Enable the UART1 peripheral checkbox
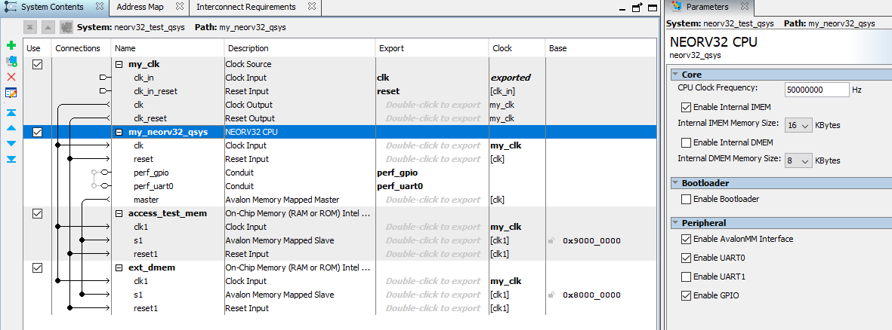The width and height of the screenshot is (892, 330). (x=686, y=277)
